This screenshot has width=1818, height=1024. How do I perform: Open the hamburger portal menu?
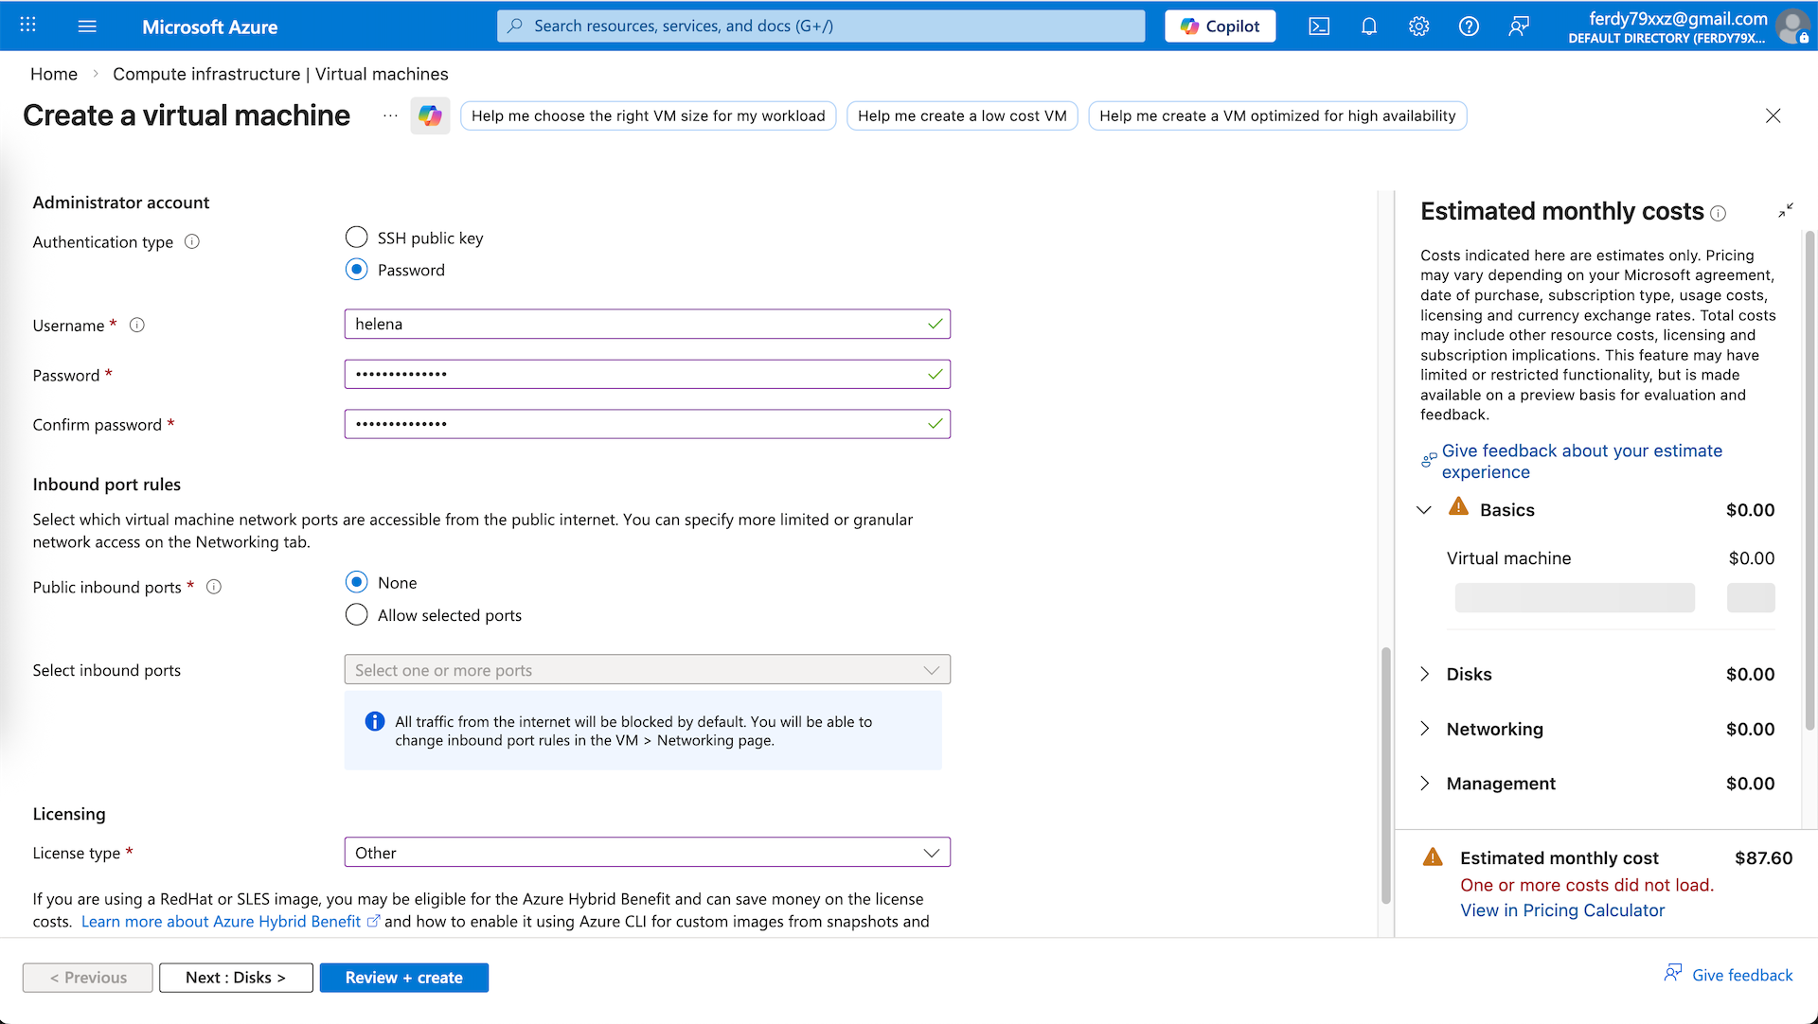[x=87, y=26]
